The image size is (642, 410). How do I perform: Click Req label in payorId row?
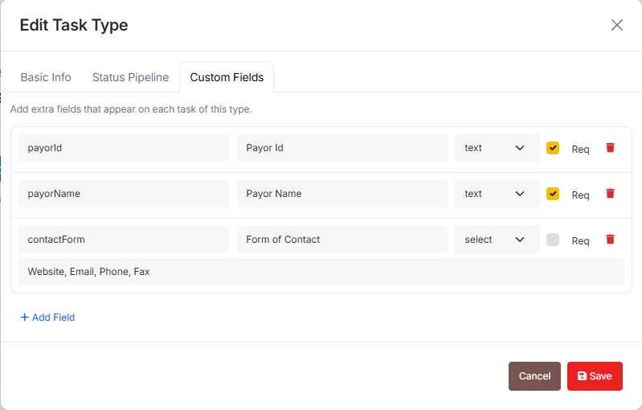coord(580,149)
